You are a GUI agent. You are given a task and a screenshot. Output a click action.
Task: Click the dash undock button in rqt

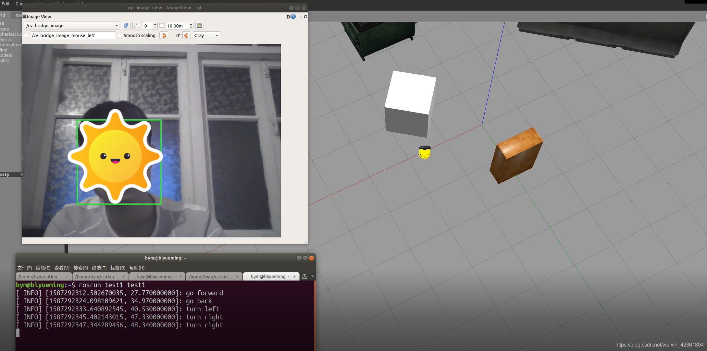pyautogui.click(x=301, y=17)
